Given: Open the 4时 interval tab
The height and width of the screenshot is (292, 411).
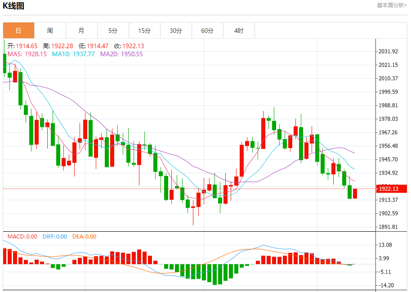Looking at the screenshot, I should pos(239,31).
